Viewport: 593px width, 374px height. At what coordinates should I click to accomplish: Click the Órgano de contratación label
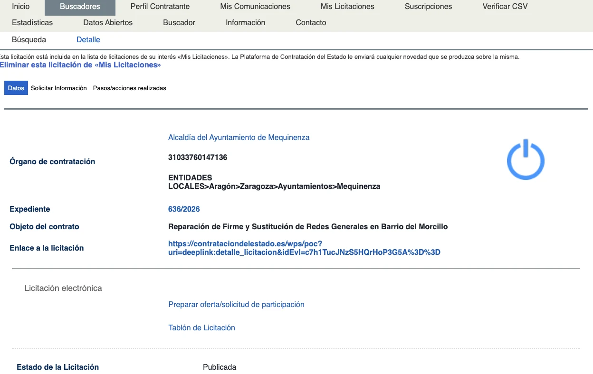[x=52, y=161]
